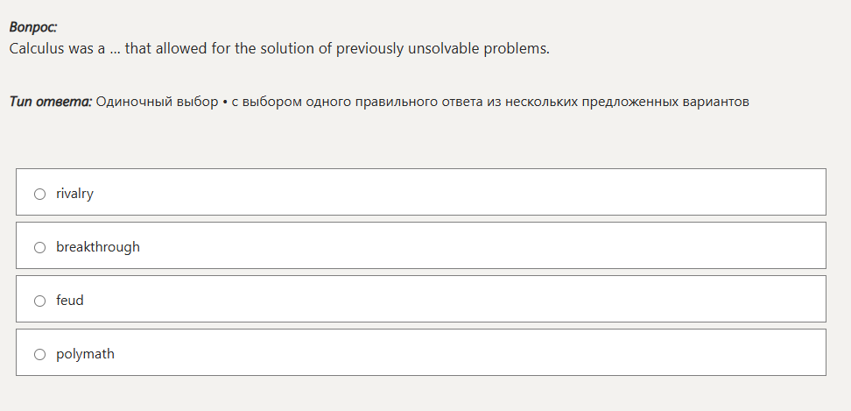851x411 pixels.
Task: Click the word "Calculus" in the question
Action: [37, 48]
